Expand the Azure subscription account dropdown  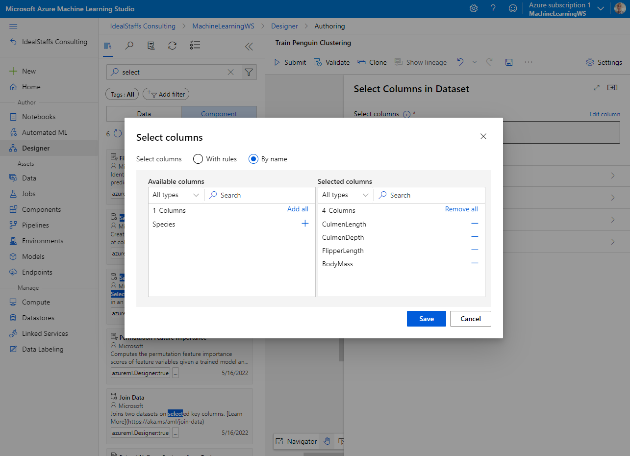point(600,8)
